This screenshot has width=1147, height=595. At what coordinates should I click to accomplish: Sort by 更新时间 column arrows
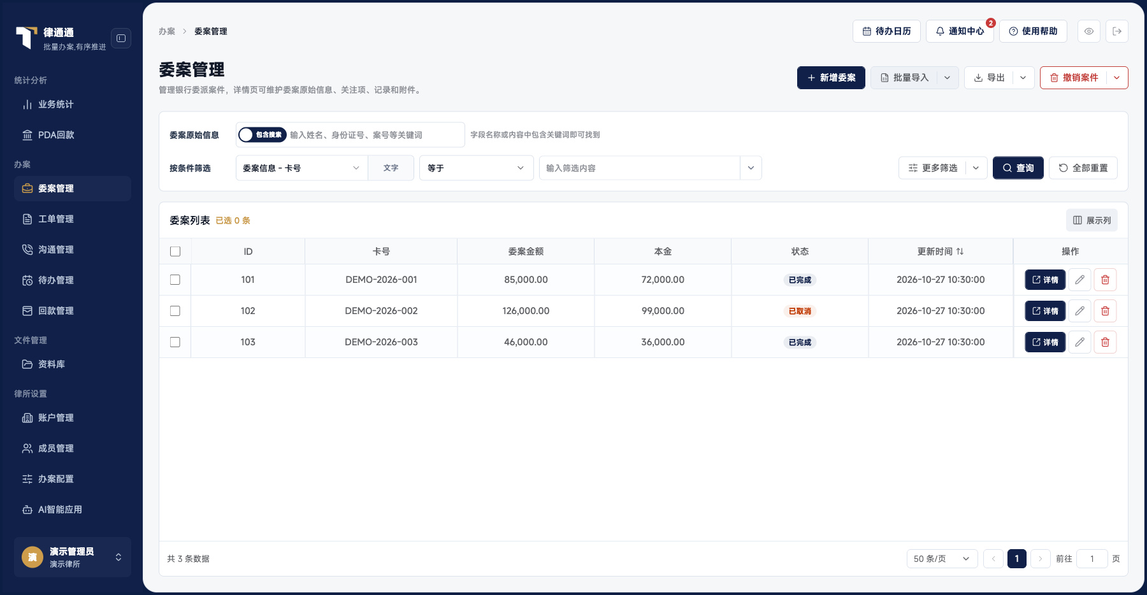point(960,252)
